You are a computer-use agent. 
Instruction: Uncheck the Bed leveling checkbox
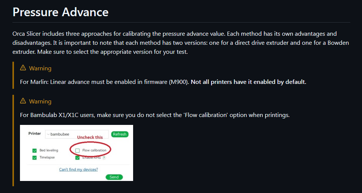(35, 150)
